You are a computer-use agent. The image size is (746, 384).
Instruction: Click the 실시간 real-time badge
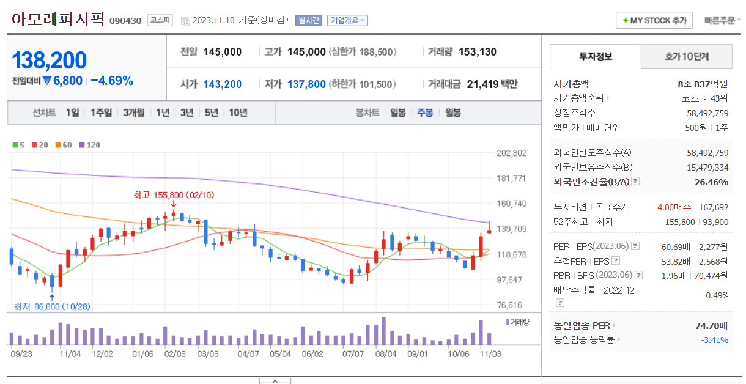[x=308, y=20]
